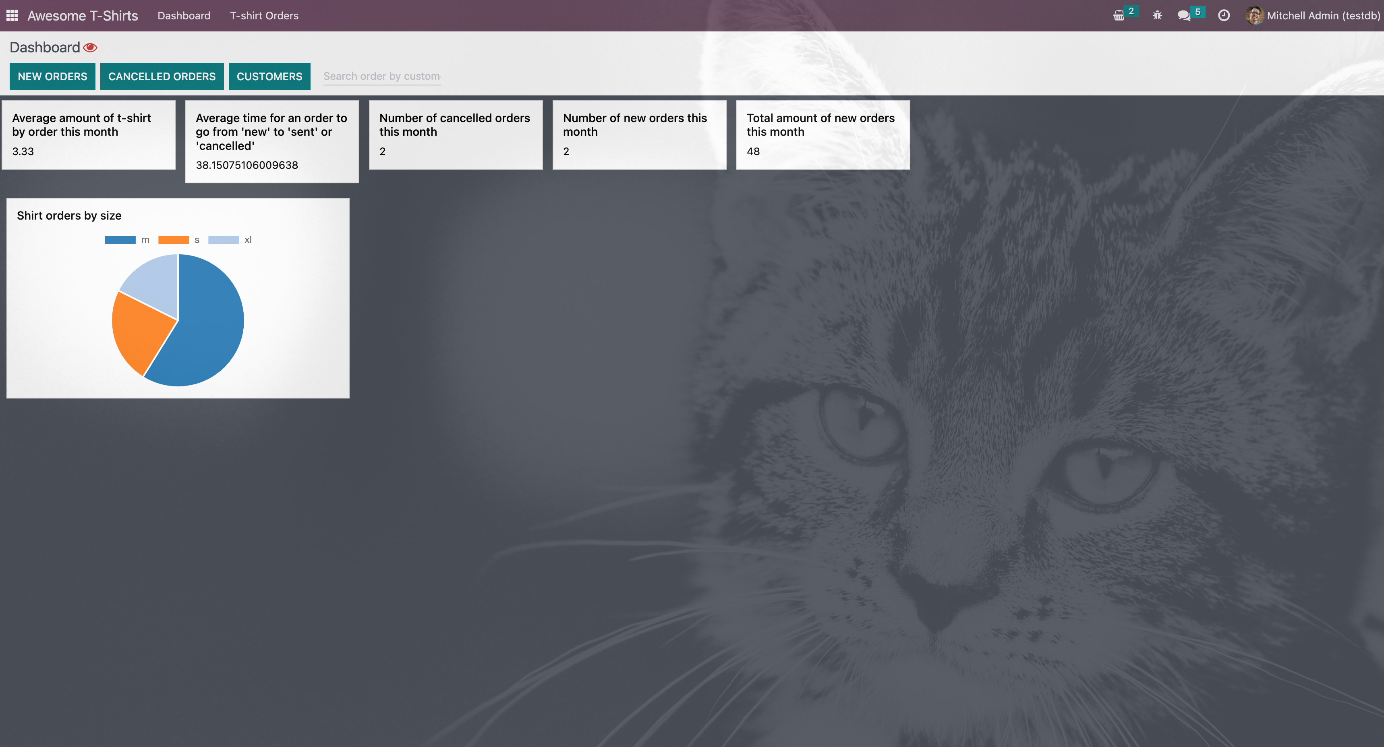
Task: Open the apps grid home menu
Action: (x=12, y=16)
